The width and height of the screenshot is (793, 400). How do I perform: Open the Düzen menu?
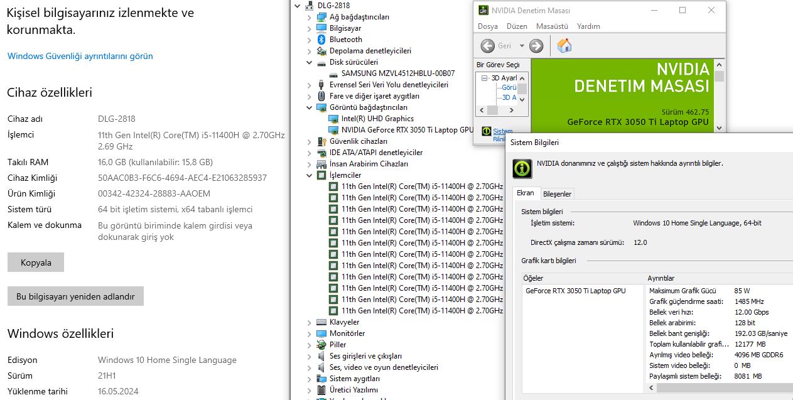(x=517, y=26)
